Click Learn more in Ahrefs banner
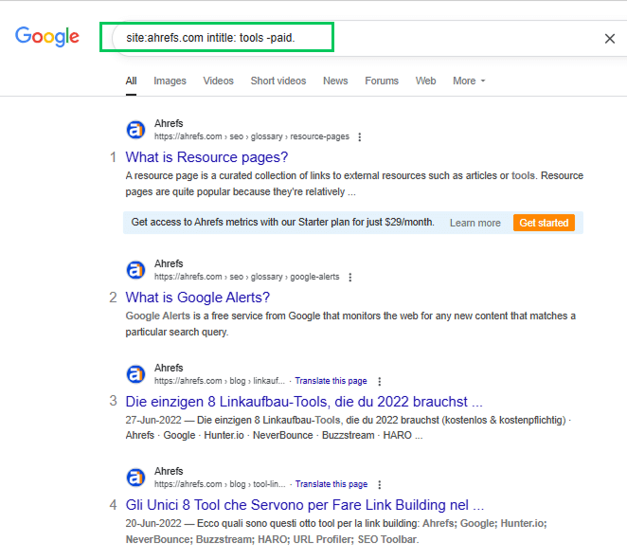 coord(475,223)
